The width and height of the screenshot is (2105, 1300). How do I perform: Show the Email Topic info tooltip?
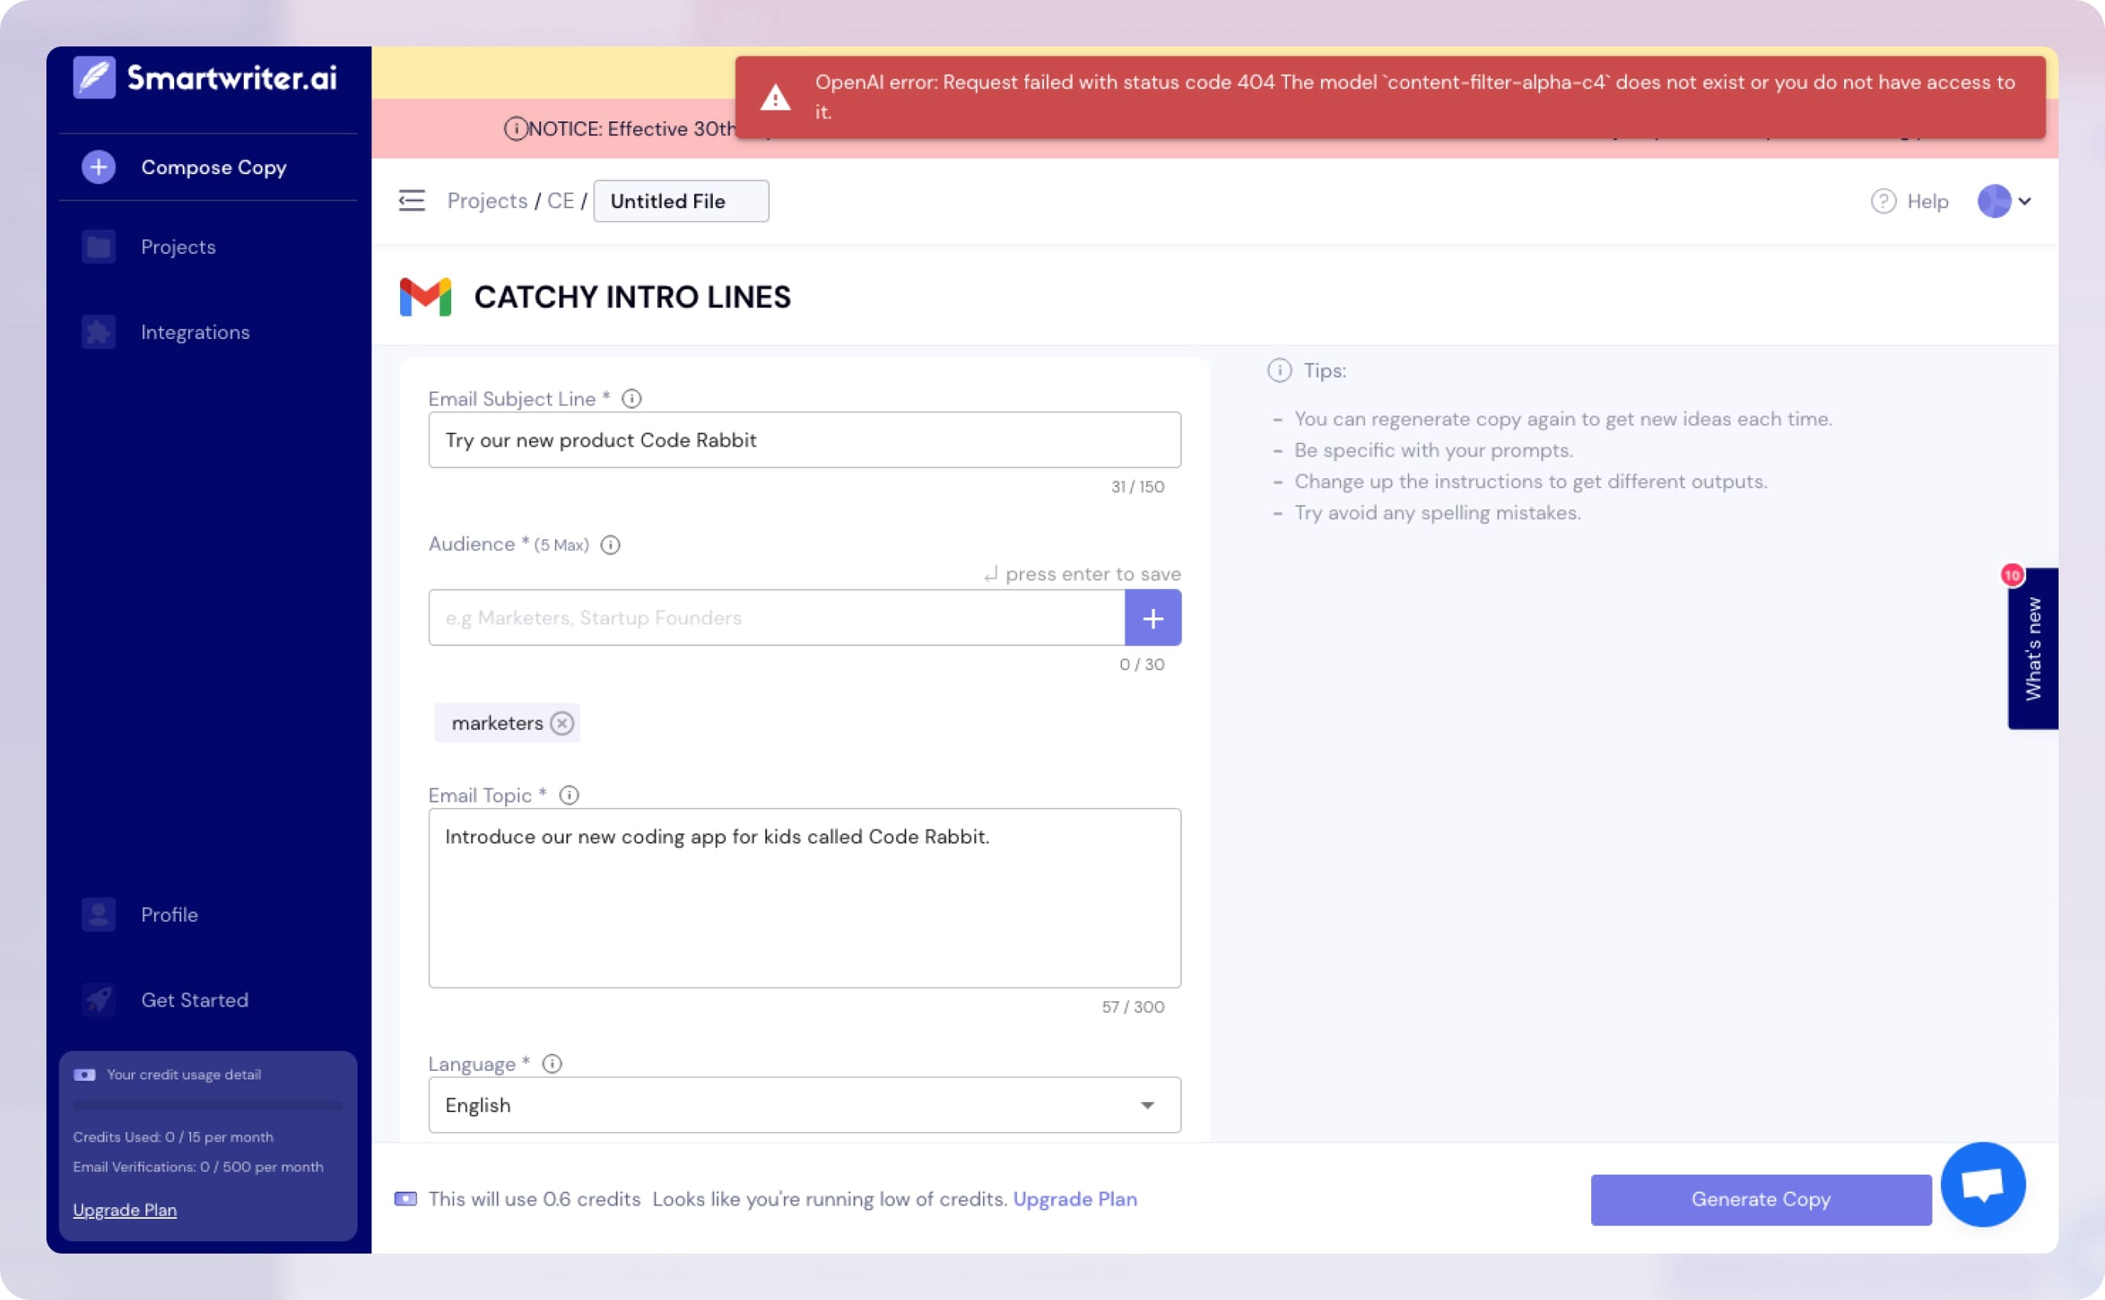(570, 795)
